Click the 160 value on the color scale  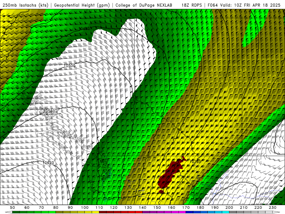(171, 208)
